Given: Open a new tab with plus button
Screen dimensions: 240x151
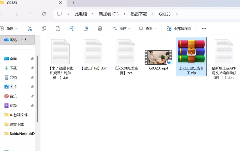Looking at the screenshot, I should pyautogui.click(x=73, y=3).
